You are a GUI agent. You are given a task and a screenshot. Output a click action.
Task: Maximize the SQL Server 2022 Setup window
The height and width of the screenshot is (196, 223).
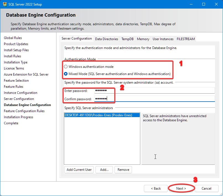(204, 4)
